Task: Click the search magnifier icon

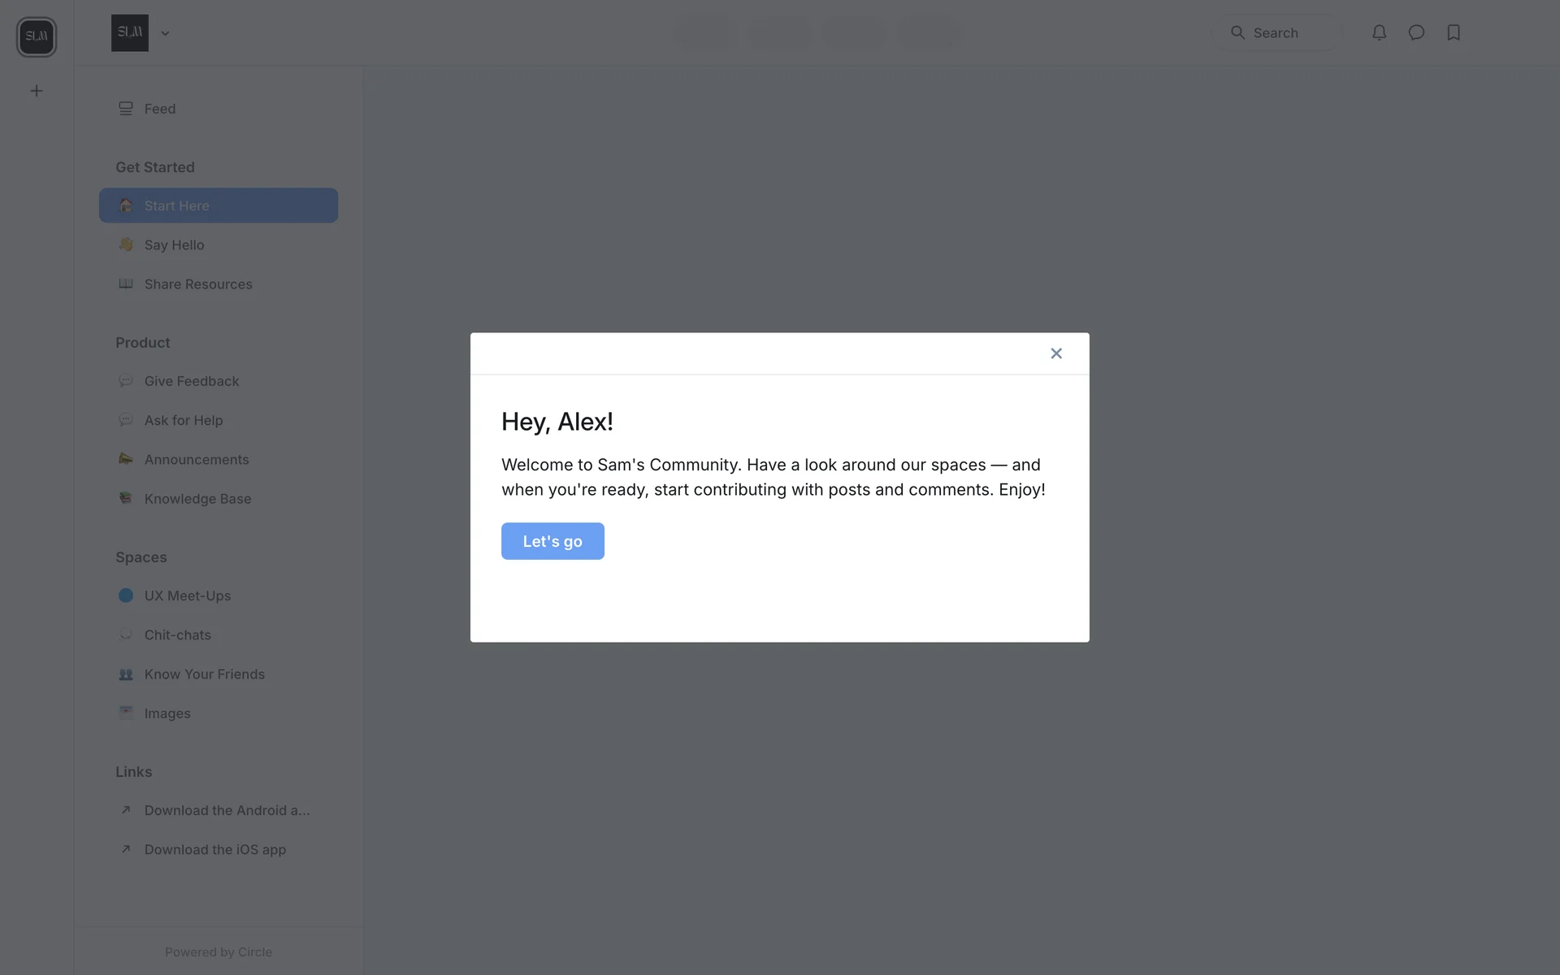Action: (1237, 32)
